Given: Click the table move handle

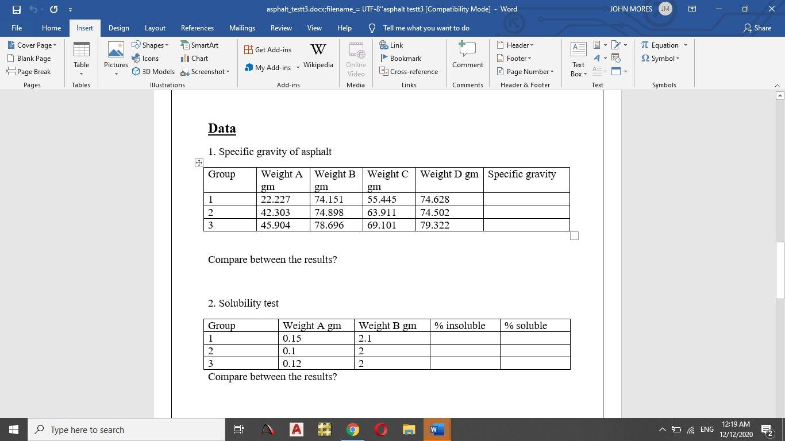Looking at the screenshot, I should click(x=199, y=163).
